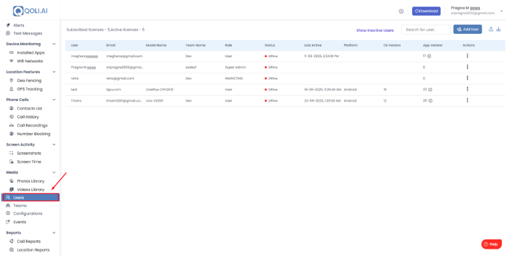Image resolution: width=506 pixels, height=256 pixels.
Task: Click the Call History clock icon
Action: pyautogui.click(x=11, y=117)
